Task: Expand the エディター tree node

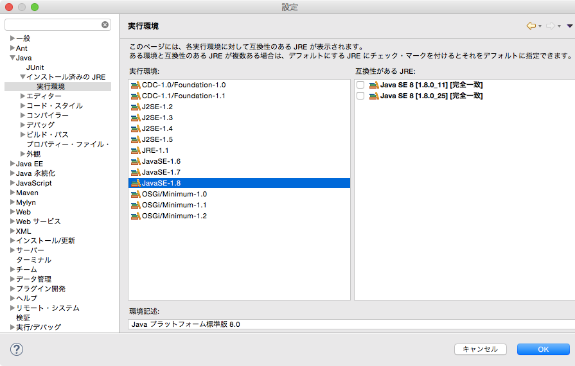Action: [x=22, y=96]
